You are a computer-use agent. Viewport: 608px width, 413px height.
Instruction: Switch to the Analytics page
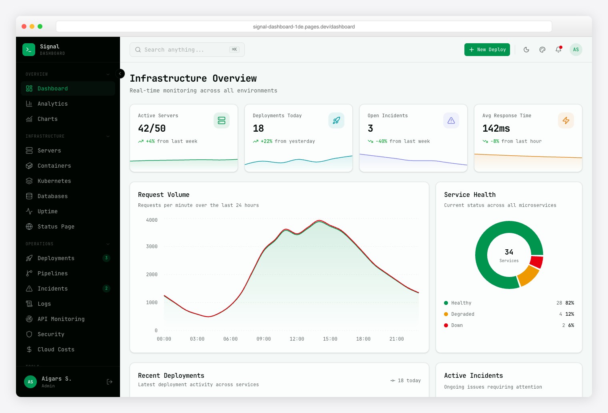(x=52, y=104)
